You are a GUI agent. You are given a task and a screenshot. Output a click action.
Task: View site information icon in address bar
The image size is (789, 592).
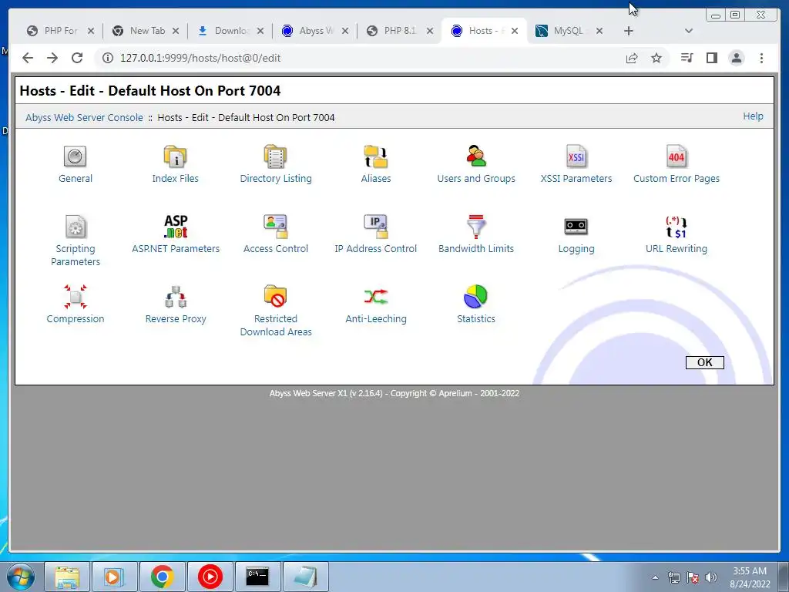coord(108,58)
